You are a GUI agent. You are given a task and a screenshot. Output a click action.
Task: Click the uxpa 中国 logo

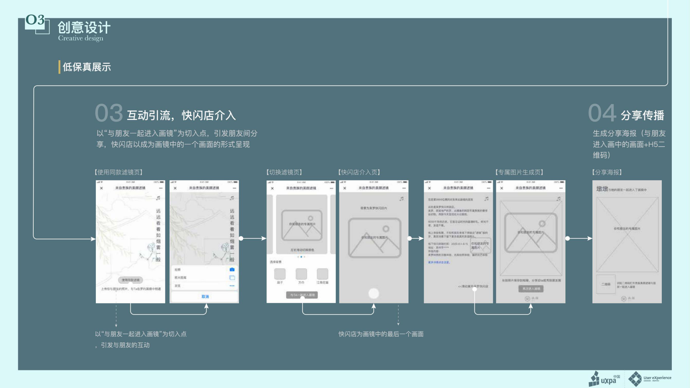[x=604, y=379]
